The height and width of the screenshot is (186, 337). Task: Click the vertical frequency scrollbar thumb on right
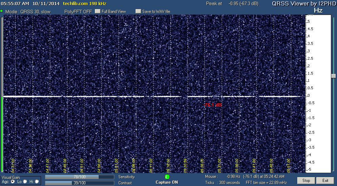point(333,76)
